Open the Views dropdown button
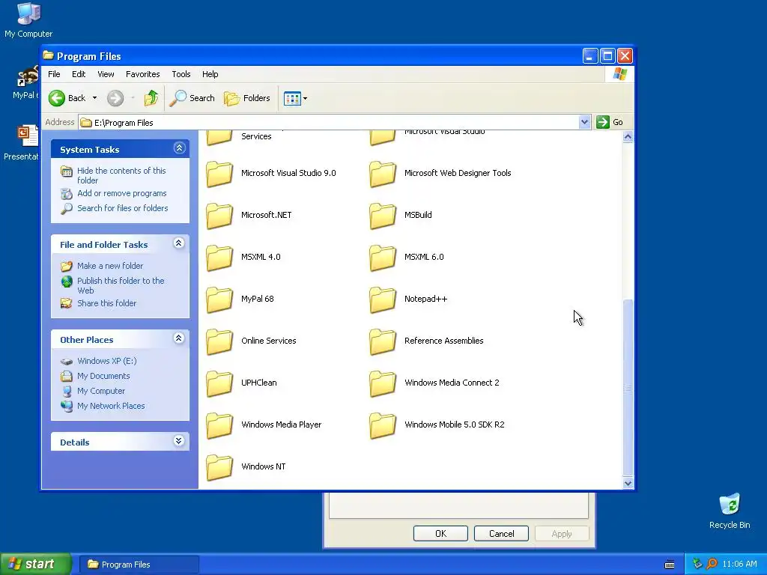The height and width of the screenshot is (575, 767). (x=295, y=98)
